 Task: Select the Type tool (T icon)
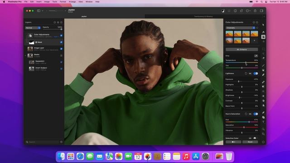[x=263, y=122]
